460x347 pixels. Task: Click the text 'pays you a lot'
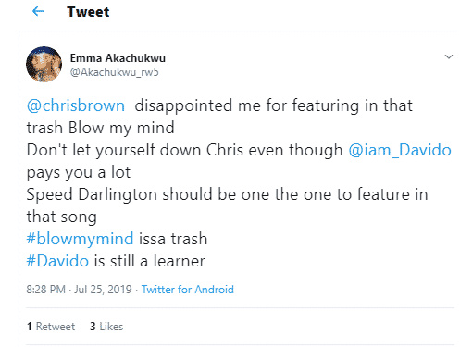[x=79, y=172]
